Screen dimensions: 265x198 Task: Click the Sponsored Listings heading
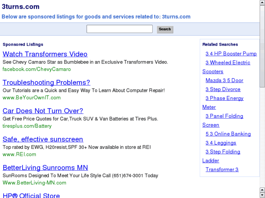click(23, 44)
